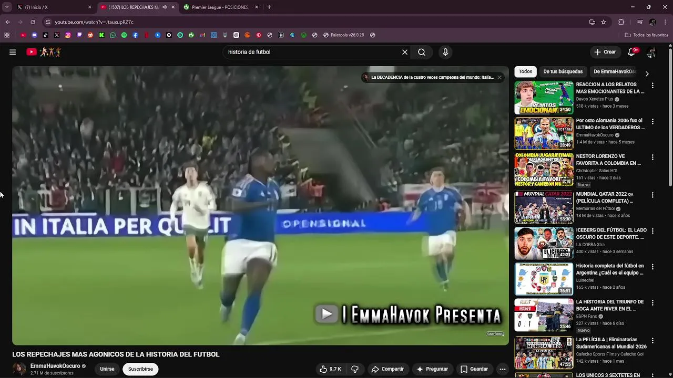Select De tus búsquedas filter chip
Viewport: 673px width, 378px height.
tap(563, 71)
